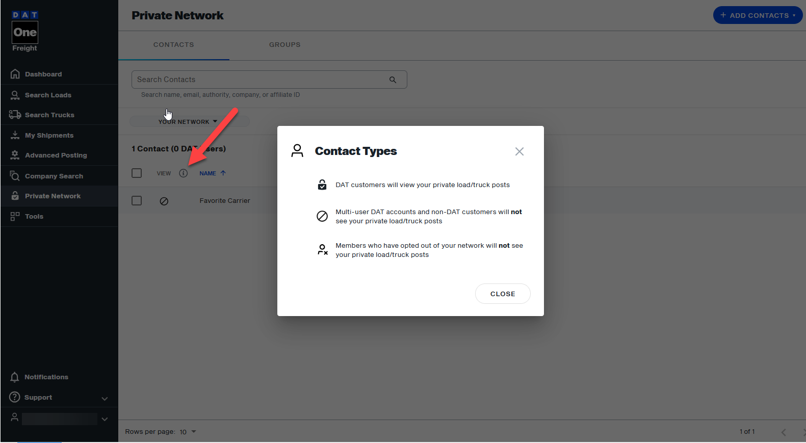Toggle the select-all contacts checkbox

(137, 173)
